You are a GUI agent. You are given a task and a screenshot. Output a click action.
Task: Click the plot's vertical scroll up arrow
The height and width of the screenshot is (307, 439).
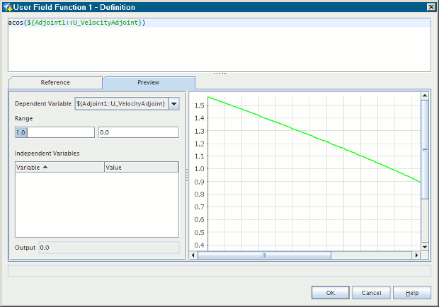(425, 95)
